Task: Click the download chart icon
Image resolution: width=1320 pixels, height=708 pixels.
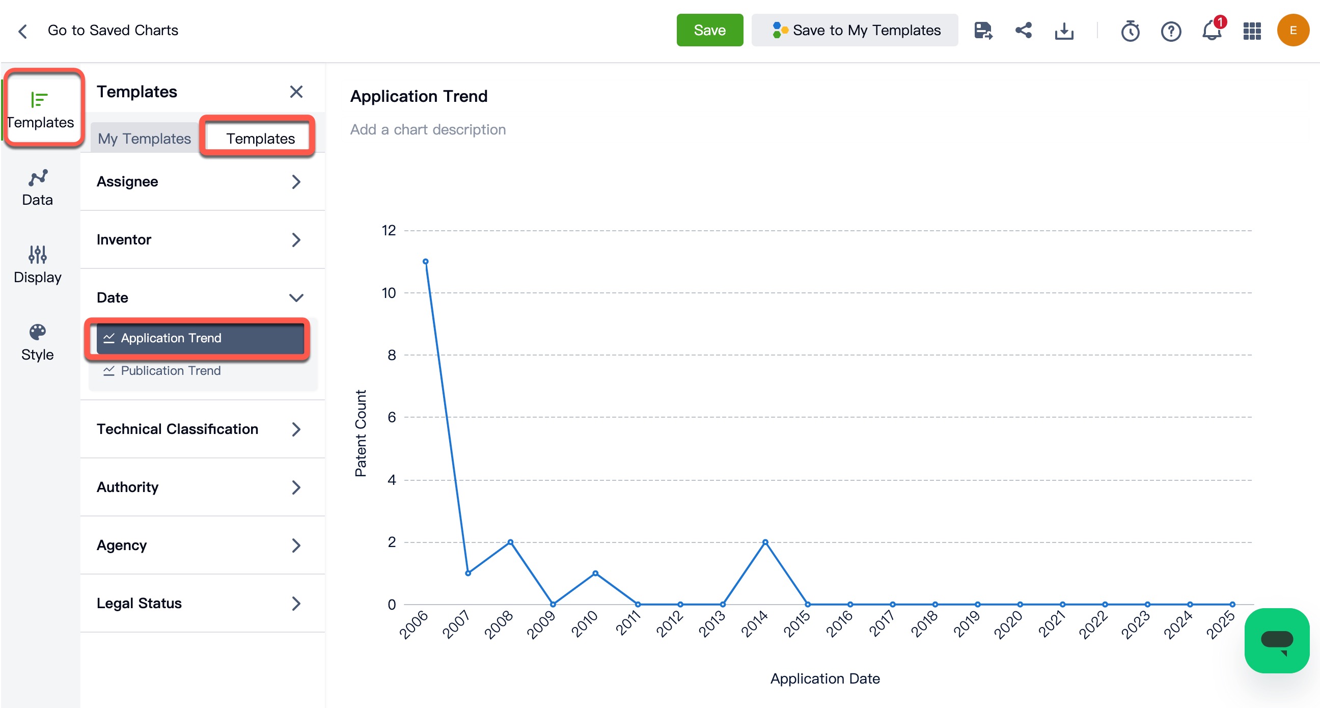Action: (x=1064, y=31)
